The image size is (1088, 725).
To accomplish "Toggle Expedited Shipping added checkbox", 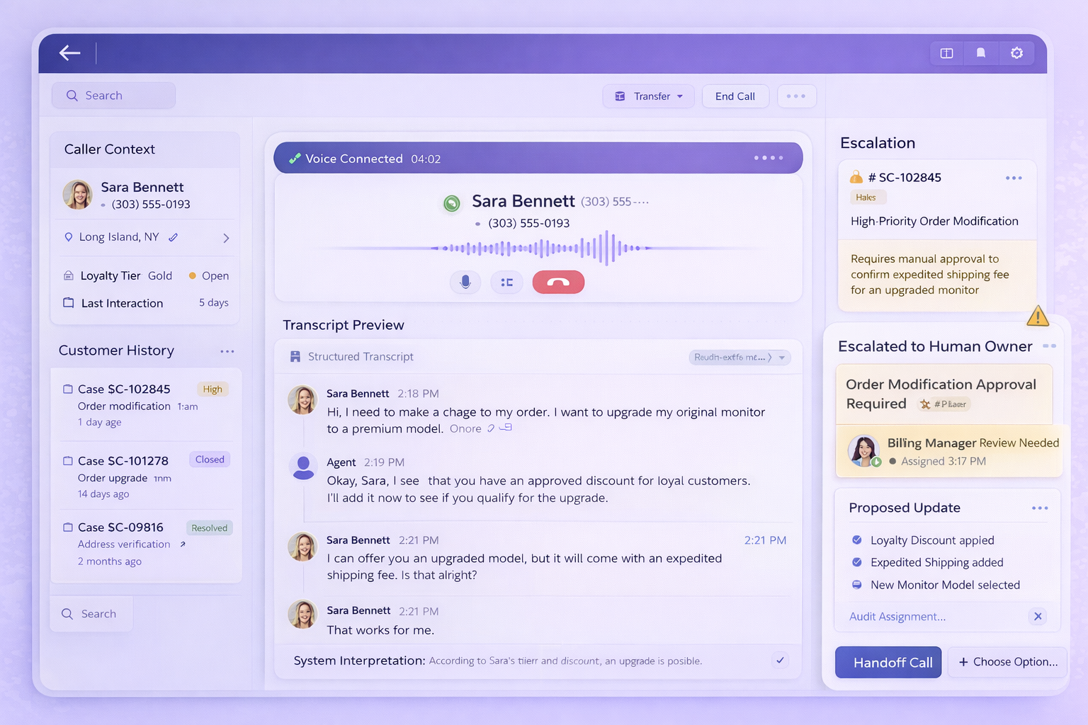I will click(x=857, y=562).
